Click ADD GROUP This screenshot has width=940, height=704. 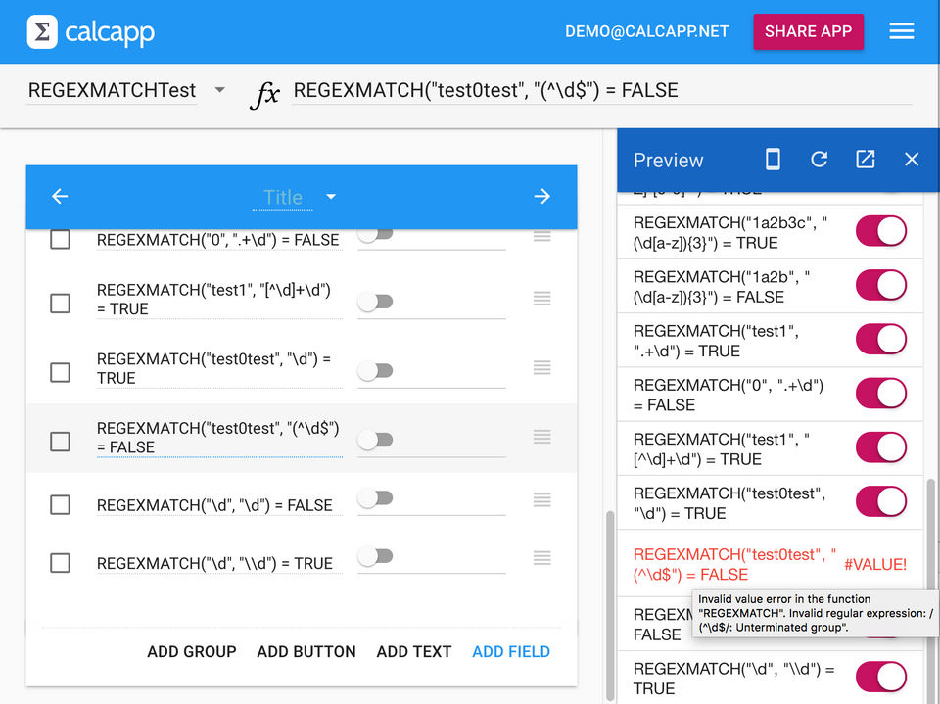(x=192, y=651)
